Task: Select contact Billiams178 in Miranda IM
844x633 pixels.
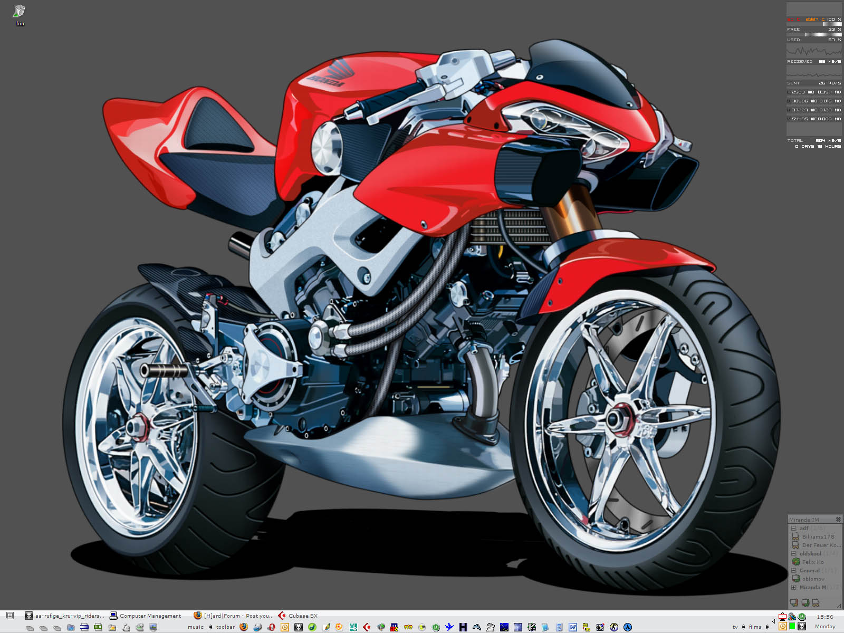Action: click(x=818, y=536)
